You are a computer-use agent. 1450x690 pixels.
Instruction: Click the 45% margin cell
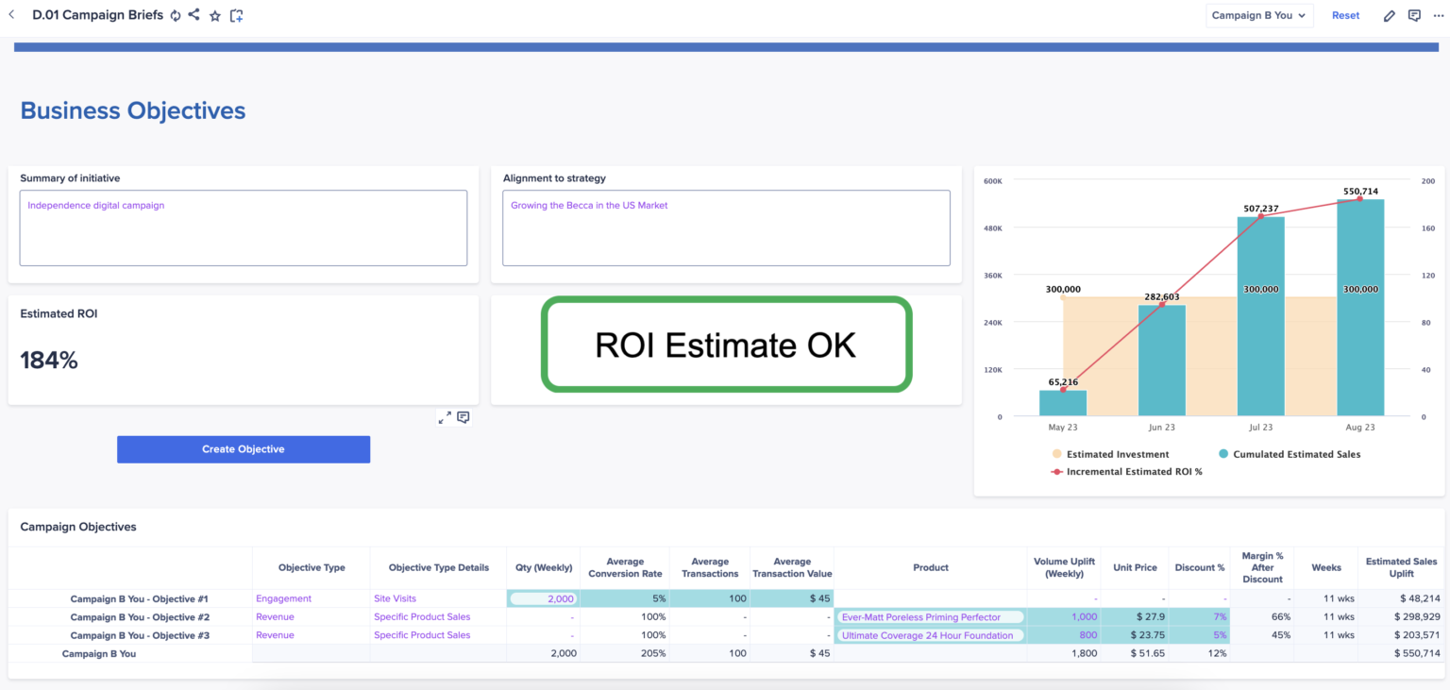1262,635
